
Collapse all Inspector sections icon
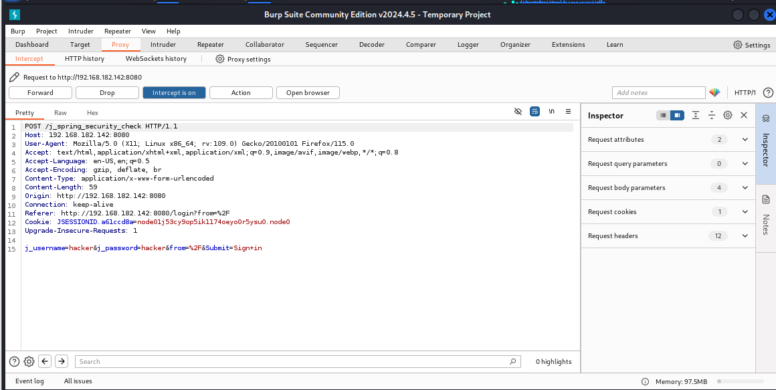(712, 116)
